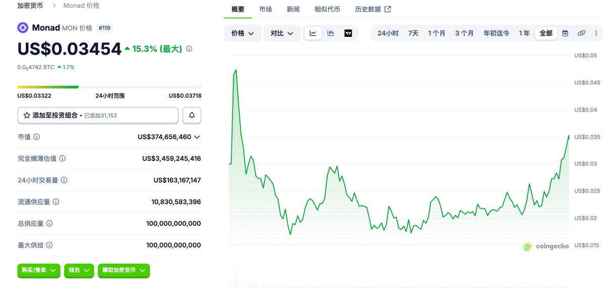
Task: Set chart range to 年初迄今
Action: [x=496, y=33]
